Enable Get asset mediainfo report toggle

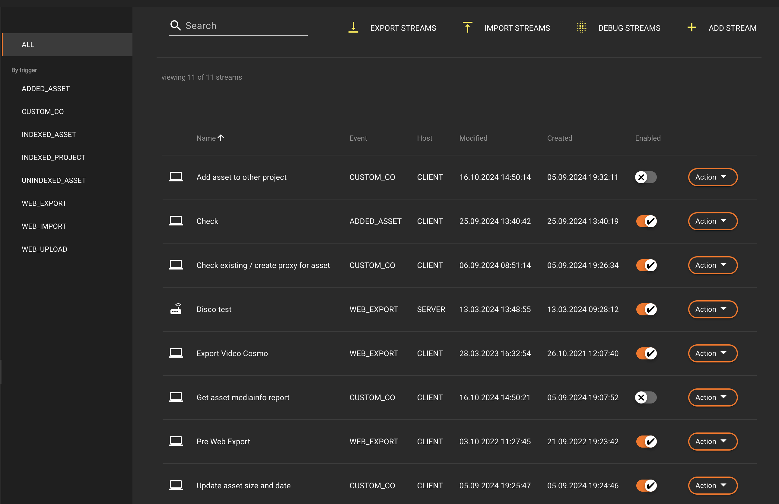646,397
